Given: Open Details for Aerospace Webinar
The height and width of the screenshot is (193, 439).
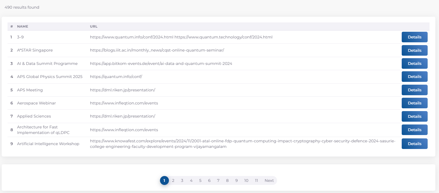Looking at the screenshot, I should click(414, 103).
